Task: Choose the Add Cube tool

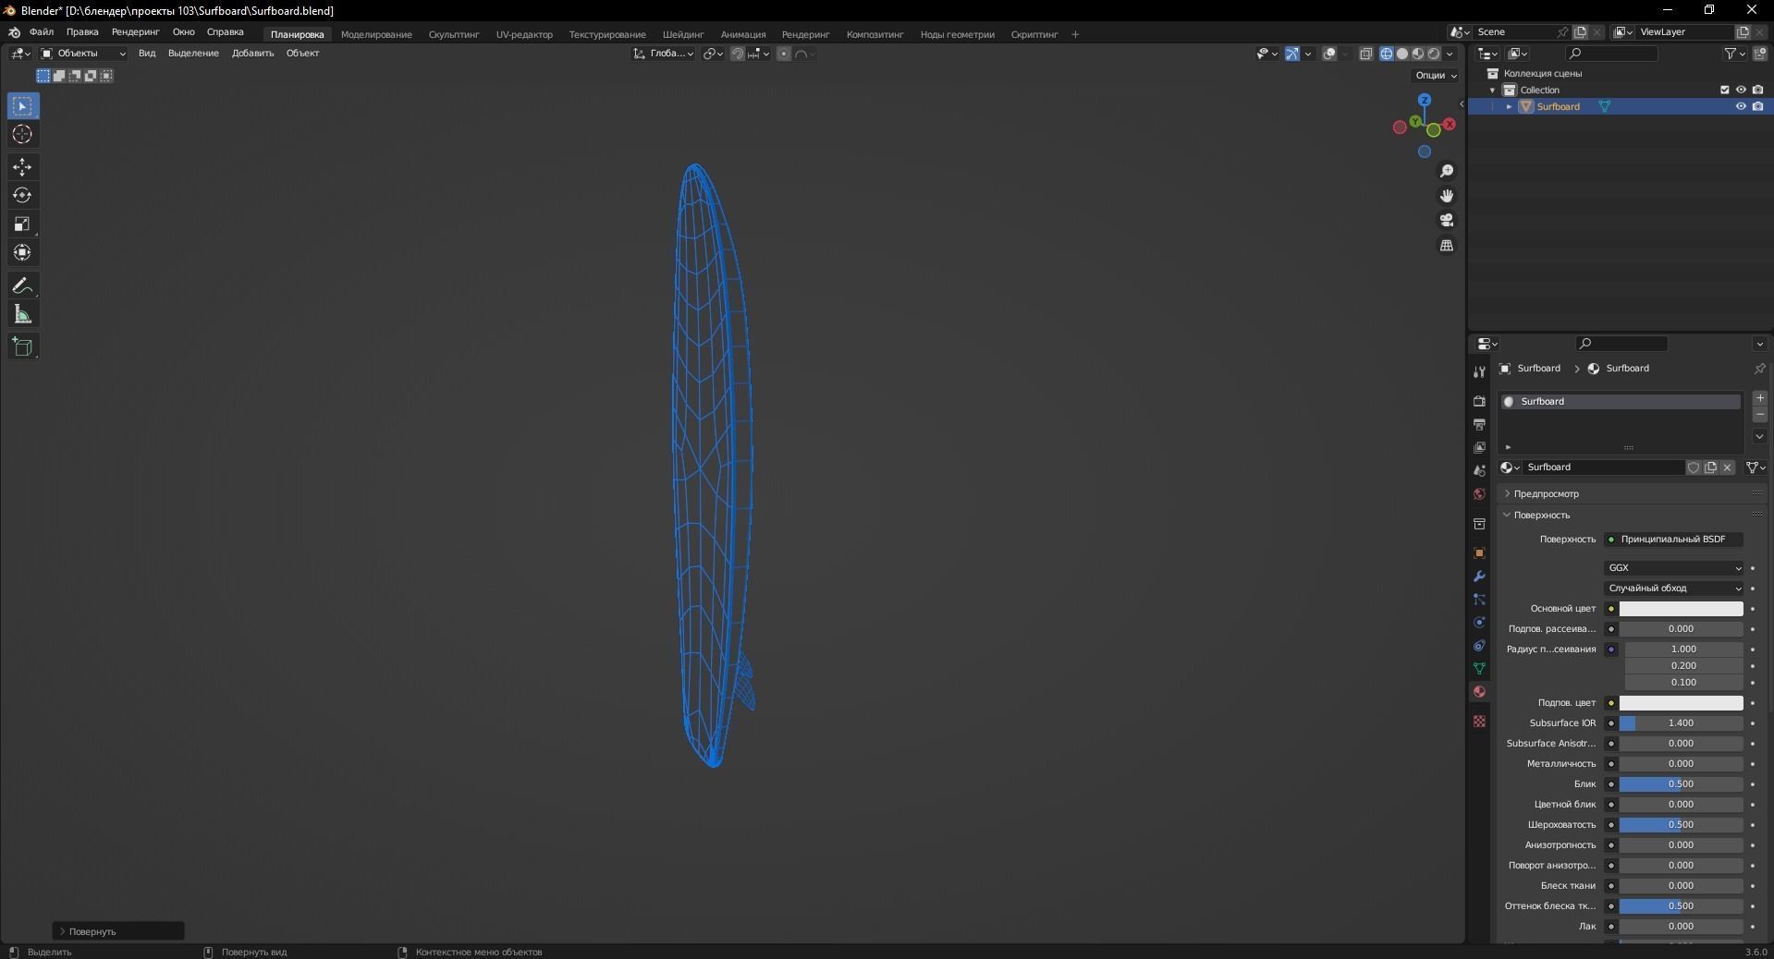Action: click(x=23, y=347)
